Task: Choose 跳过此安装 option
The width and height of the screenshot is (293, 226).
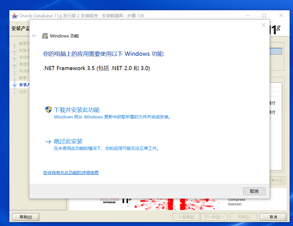Action: click(x=68, y=141)
